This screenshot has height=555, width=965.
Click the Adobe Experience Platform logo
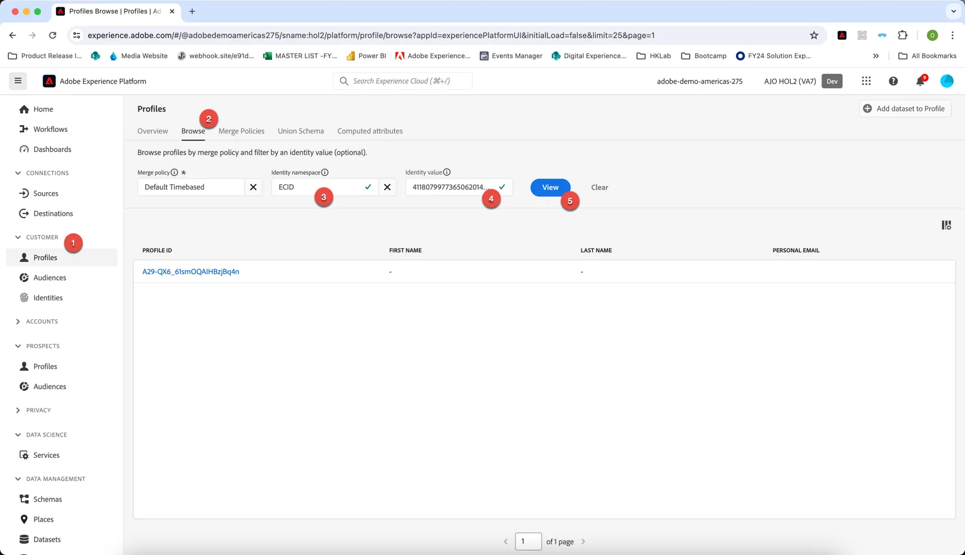point(49,81)
